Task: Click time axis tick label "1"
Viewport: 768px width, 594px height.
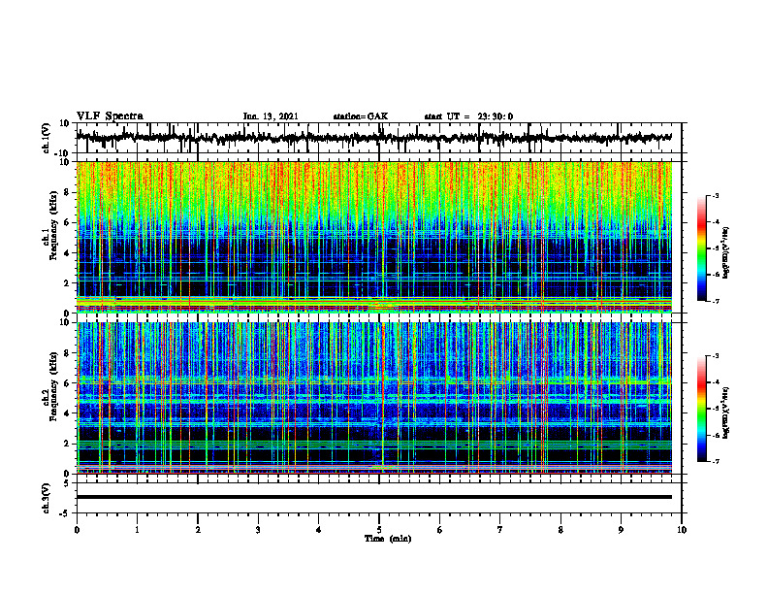Action: coord(137,530)
